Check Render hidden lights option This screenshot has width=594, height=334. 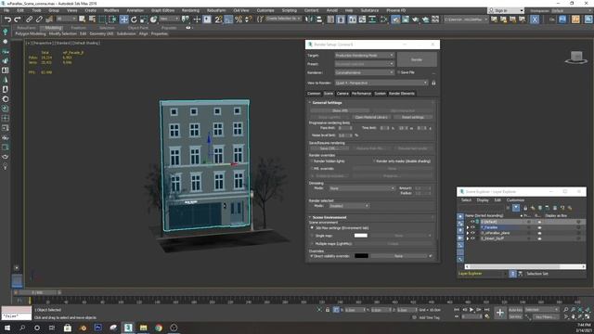coord(312,161)
